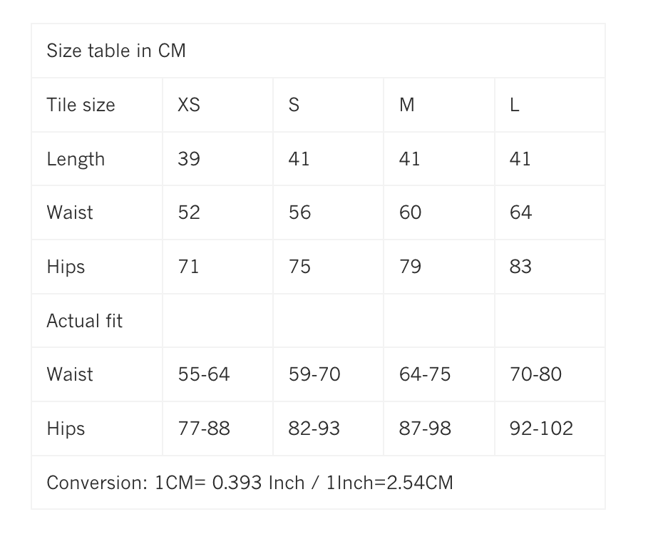
Task: Click the 'Size table in CM' header
Action: click(116, 51)
